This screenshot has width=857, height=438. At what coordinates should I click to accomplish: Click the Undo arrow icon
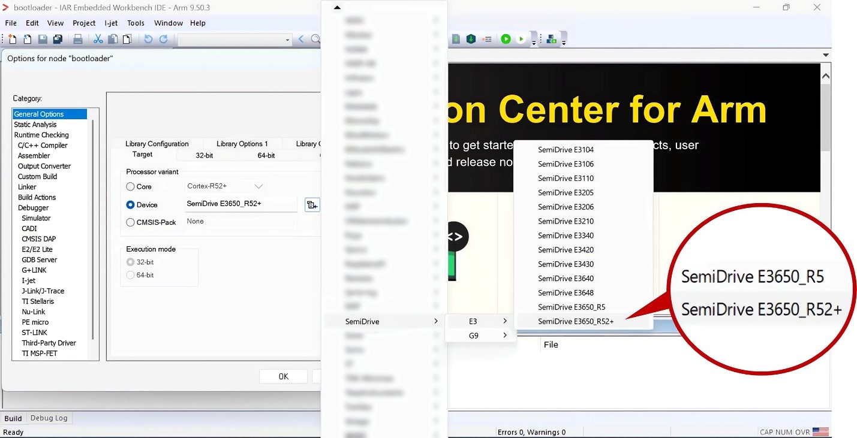click(x=148, y=40)
